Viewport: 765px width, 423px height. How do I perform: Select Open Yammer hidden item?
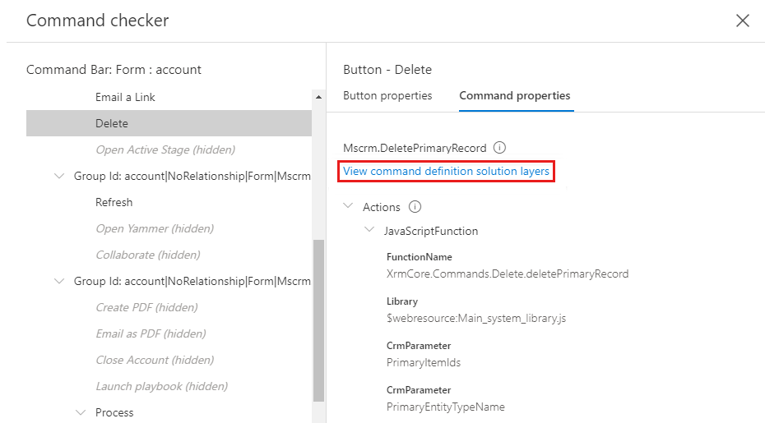(x=155, y=228)
